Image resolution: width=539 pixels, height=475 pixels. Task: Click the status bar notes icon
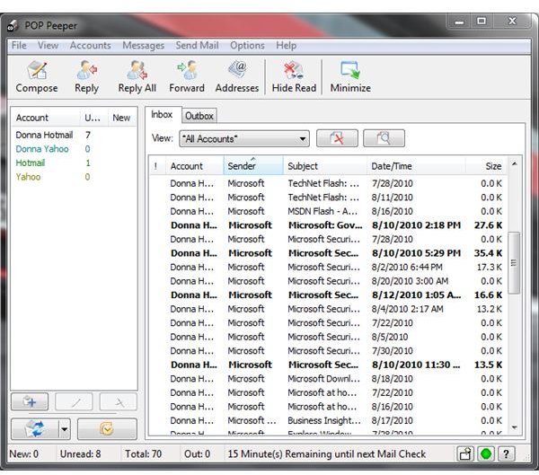coord(465,453)
